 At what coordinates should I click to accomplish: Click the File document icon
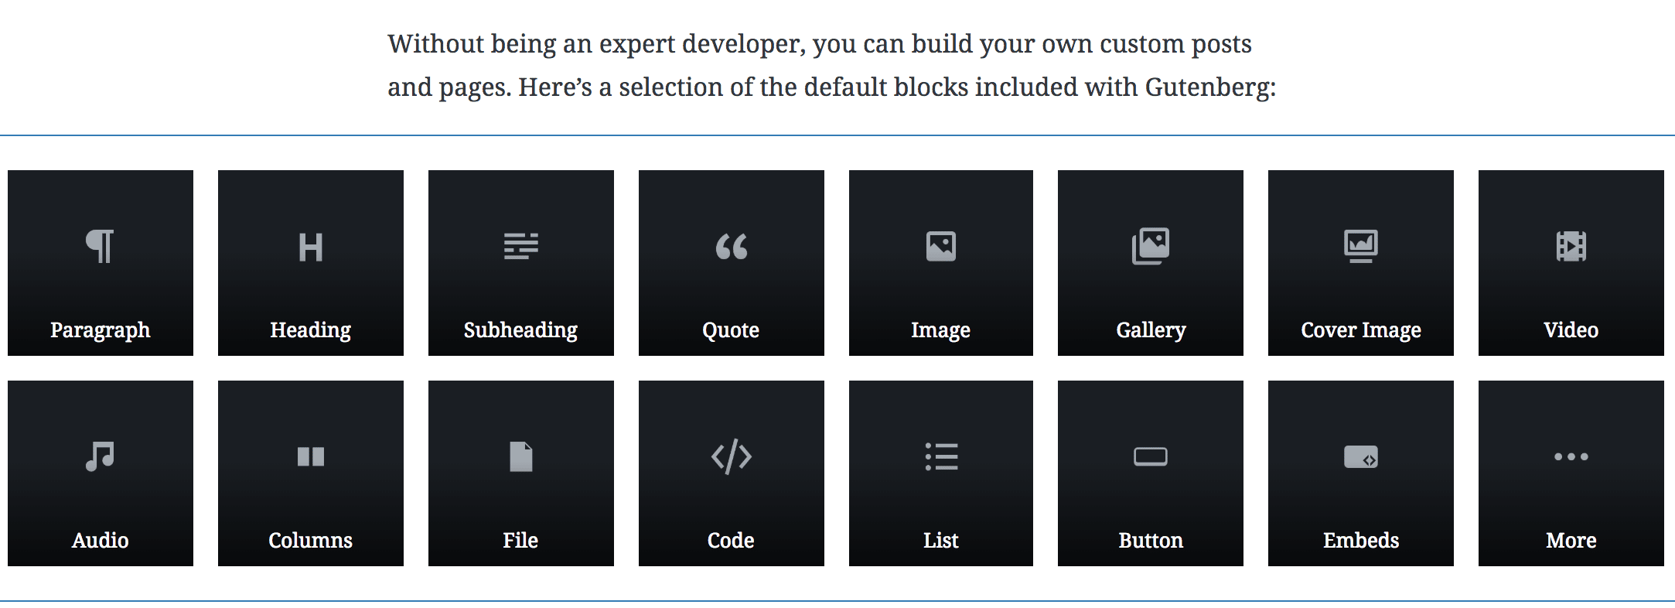pyautogui.click(x=521, y=456)
